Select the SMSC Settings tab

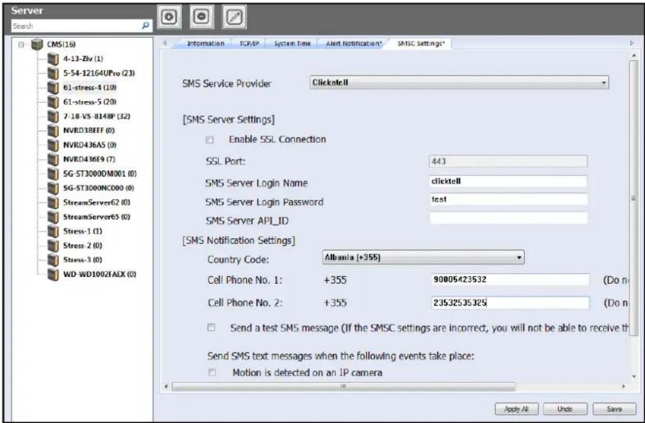click(x=421, y=43)
